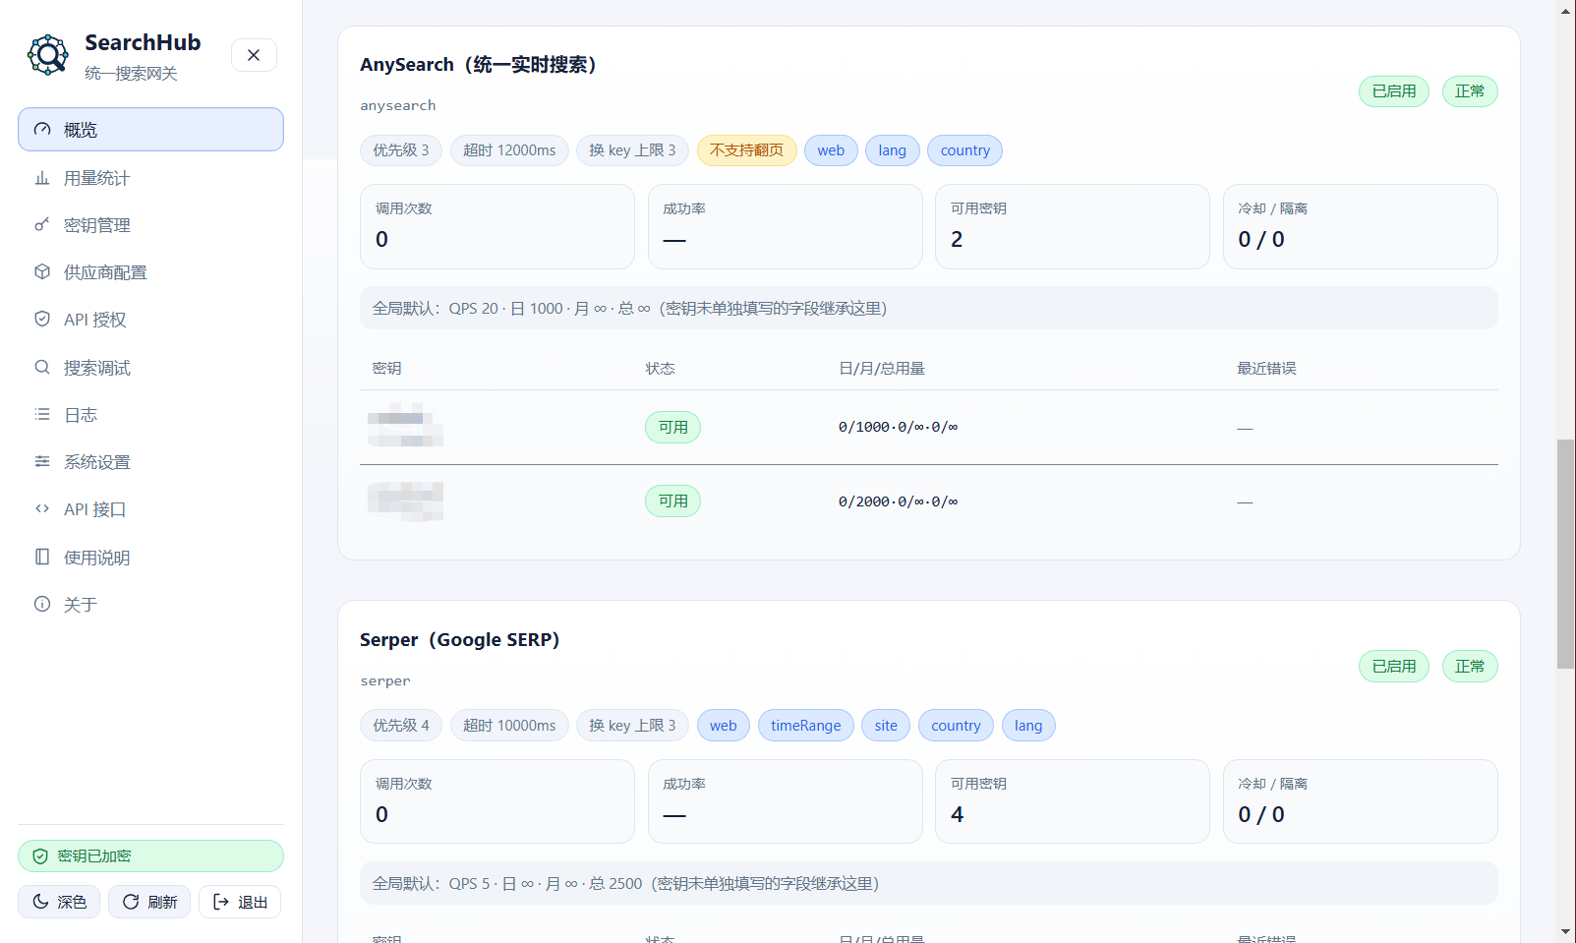Click the 日志 list icon
This screenshot has width=1576, height=943.
tap(42, 415)
